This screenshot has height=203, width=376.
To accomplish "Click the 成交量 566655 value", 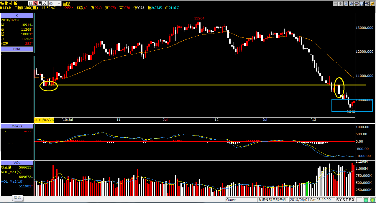I will coord(17,167).
